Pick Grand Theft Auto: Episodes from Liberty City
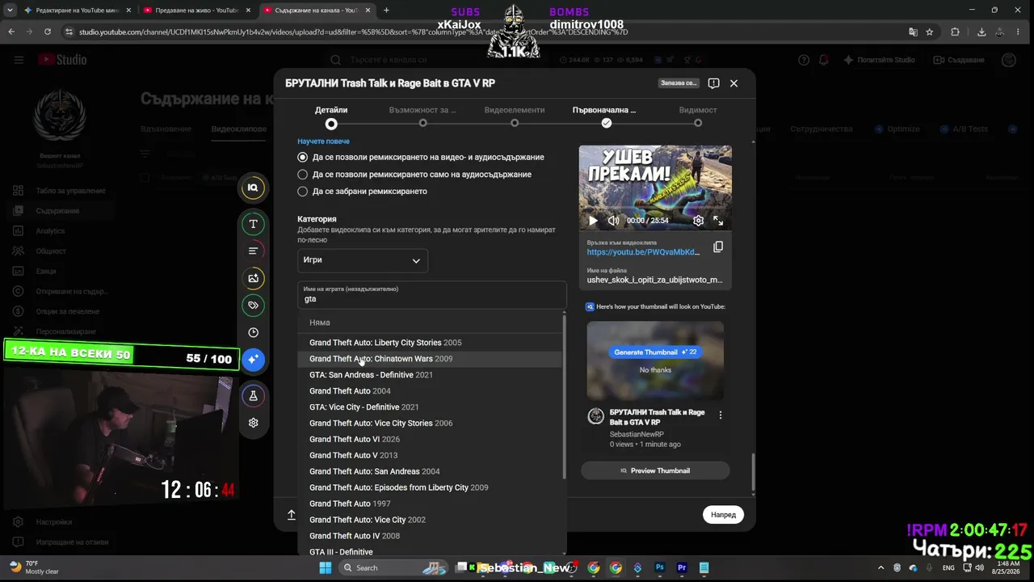 pyautogui.click(x=430, y=487)
